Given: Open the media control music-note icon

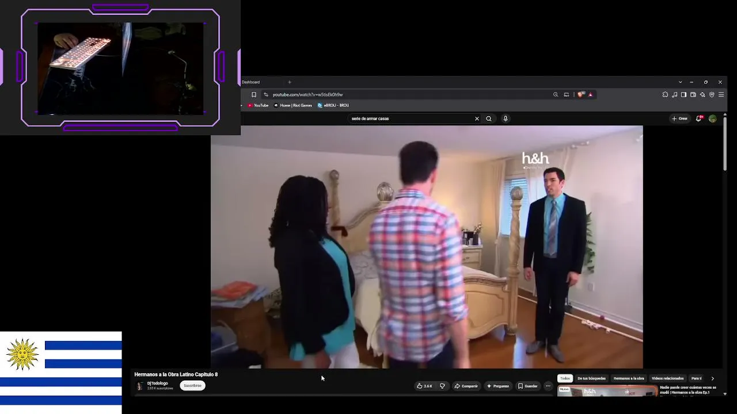Looking at the screenshot, I should pos(674,95).
